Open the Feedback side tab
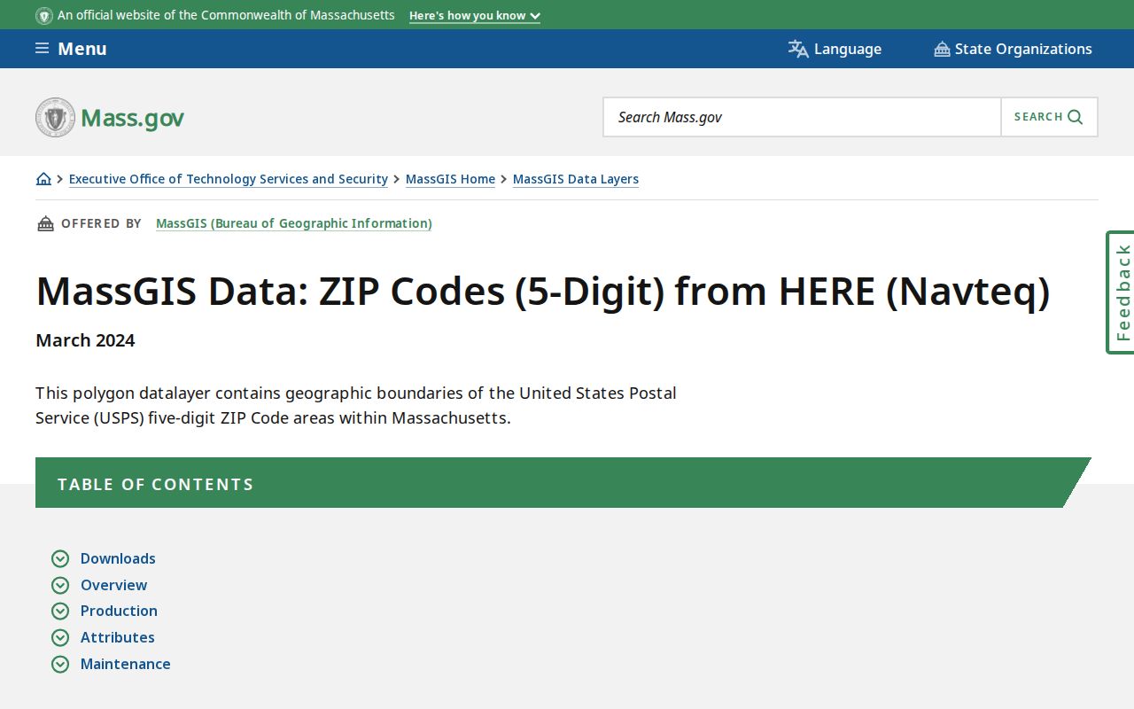 [1121, 292]
